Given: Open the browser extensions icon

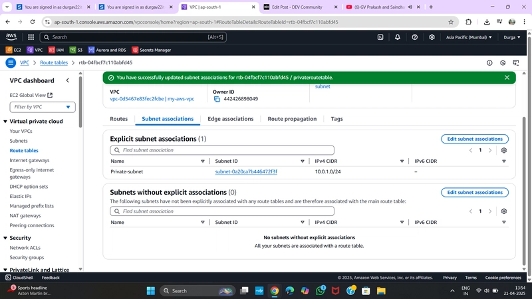Looking at the screenshot, I should tap(469, 22).
